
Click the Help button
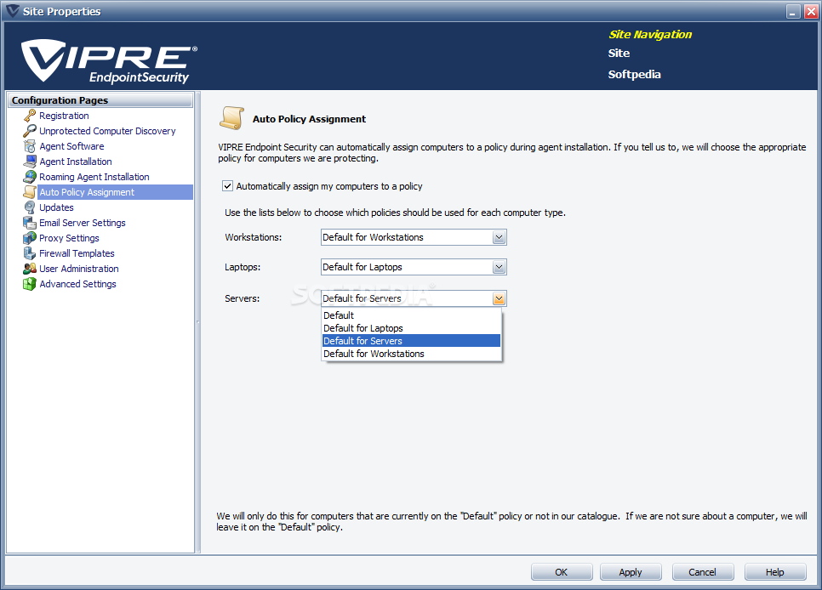tap(775, 572)
